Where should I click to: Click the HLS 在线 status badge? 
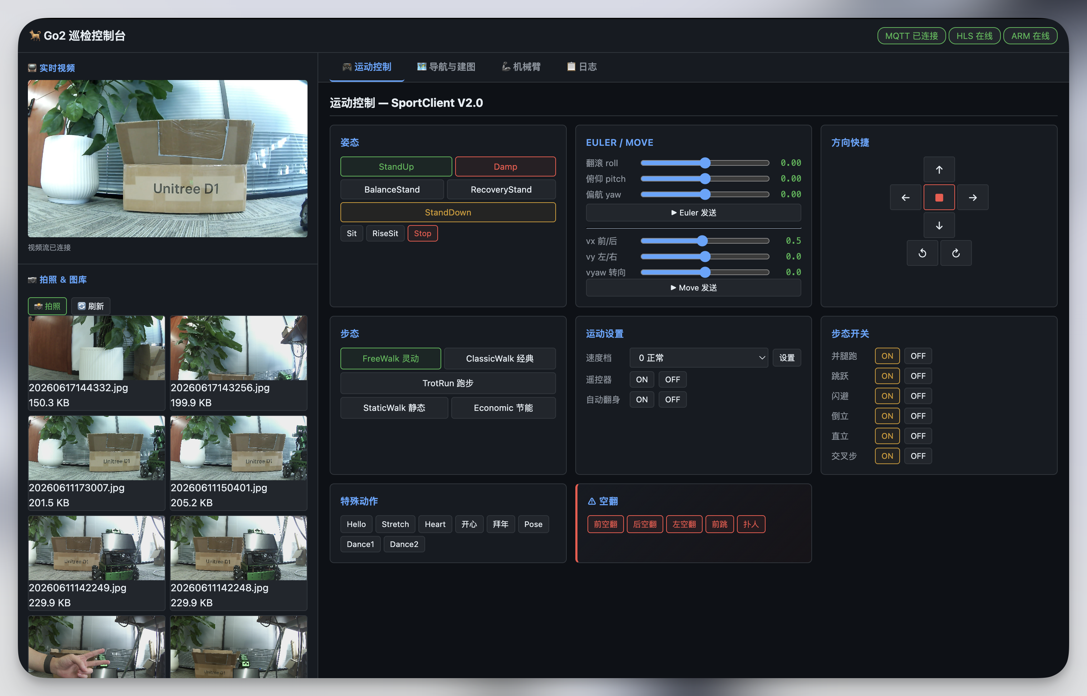[974, 36]
